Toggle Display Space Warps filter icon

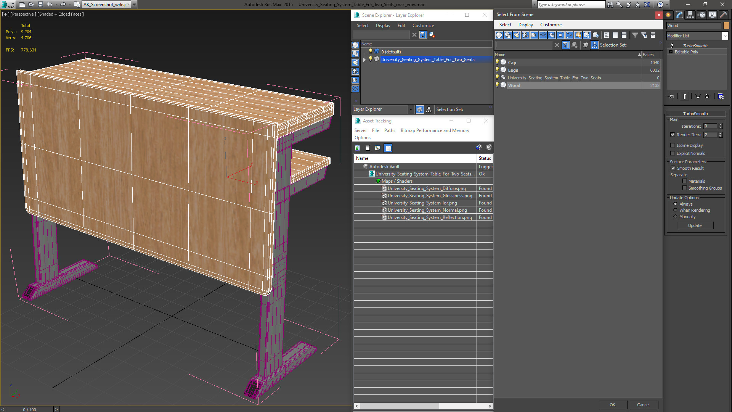(543, 35)
